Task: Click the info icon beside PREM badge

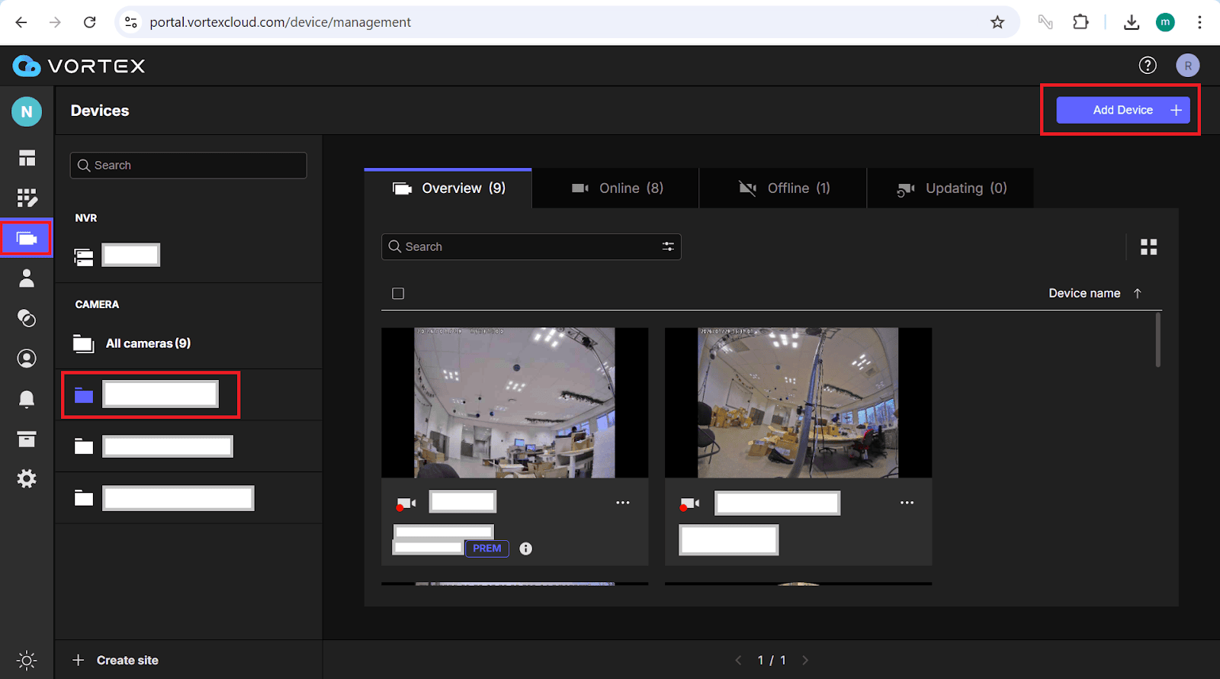Action: 525,549
